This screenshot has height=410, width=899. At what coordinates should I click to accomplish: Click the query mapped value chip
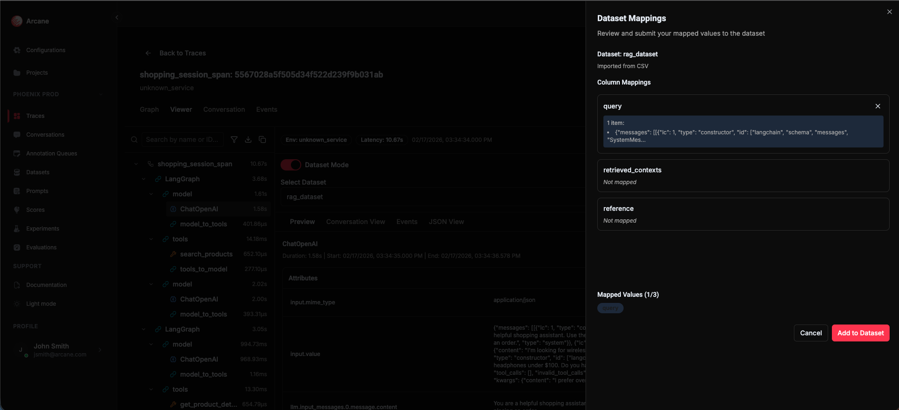[610, 308]
